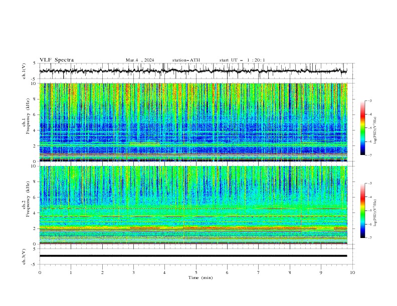This screenshot has width=397, height=306.
Task: Click the "-3" label on ch.1 color bar
Action: click(x=370, y=100)
